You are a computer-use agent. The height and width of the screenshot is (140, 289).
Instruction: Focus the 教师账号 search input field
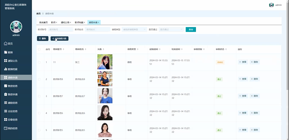pos(61,29)
